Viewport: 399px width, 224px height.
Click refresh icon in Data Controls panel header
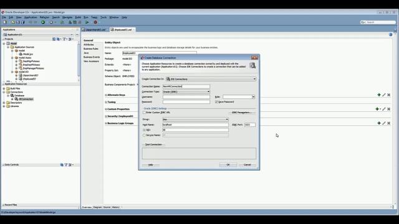62,165
